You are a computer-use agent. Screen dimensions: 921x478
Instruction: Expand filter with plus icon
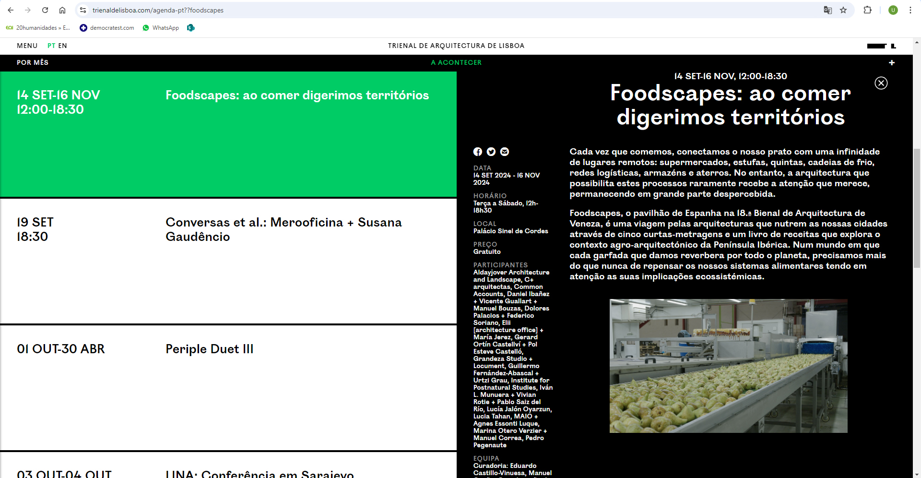point(891,63)
